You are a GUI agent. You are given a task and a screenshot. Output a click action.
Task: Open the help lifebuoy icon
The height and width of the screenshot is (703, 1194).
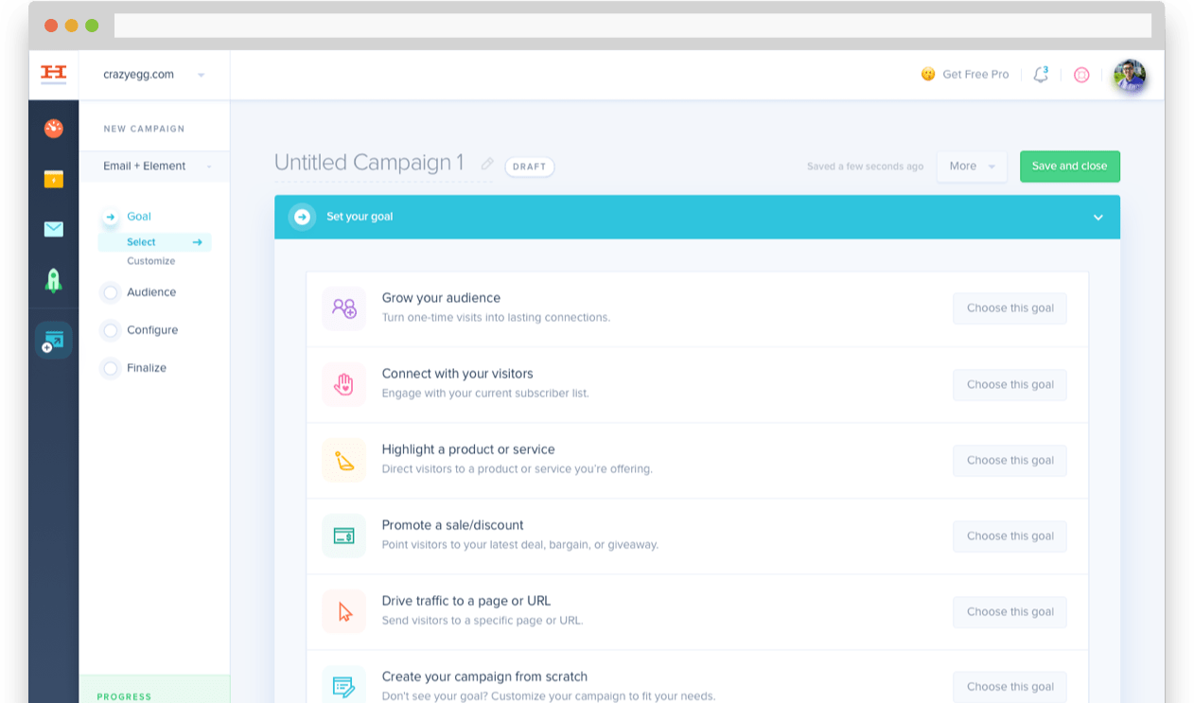1081,75
